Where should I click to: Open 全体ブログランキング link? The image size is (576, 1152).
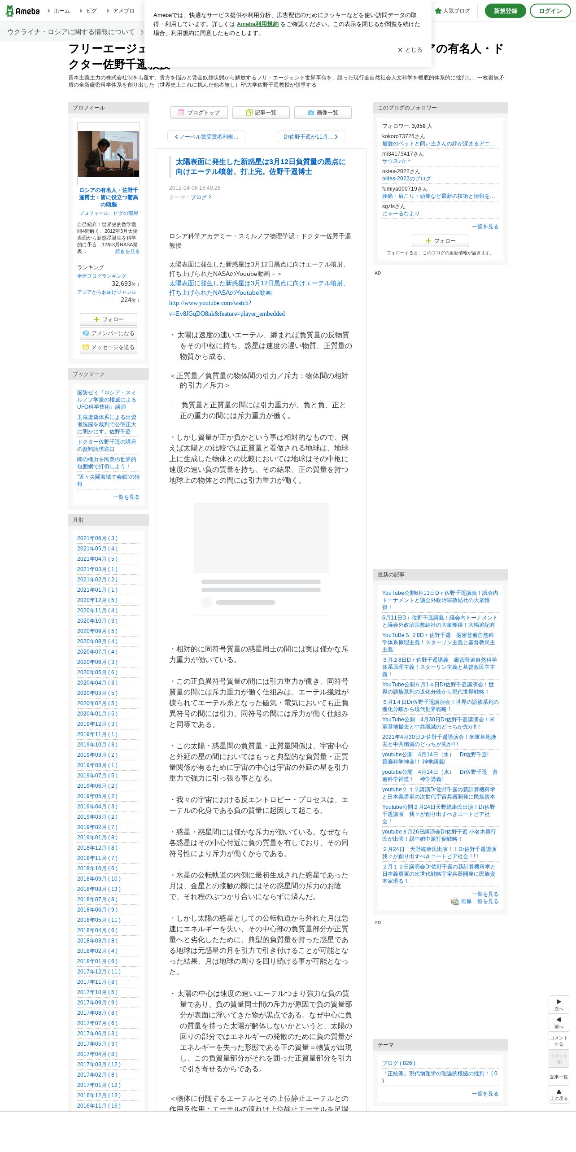[102, 276]
